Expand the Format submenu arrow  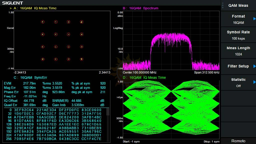[x=254, y=19]
